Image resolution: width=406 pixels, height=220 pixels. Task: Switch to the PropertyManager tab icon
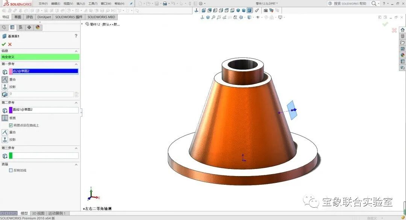tap(12, 27)
